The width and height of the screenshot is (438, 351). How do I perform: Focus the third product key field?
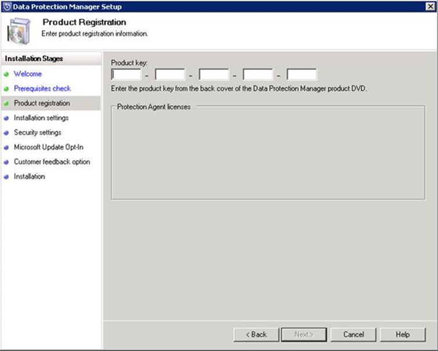point(214,75)
